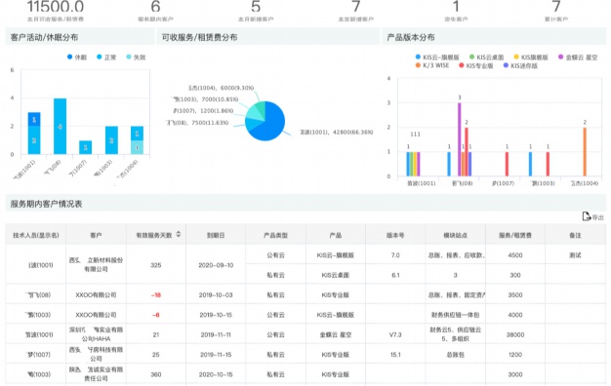This screenshot has width=611, height=386.
Task: Click customer cell ending 公司HAHA
Action: click(x=96, y=334)
